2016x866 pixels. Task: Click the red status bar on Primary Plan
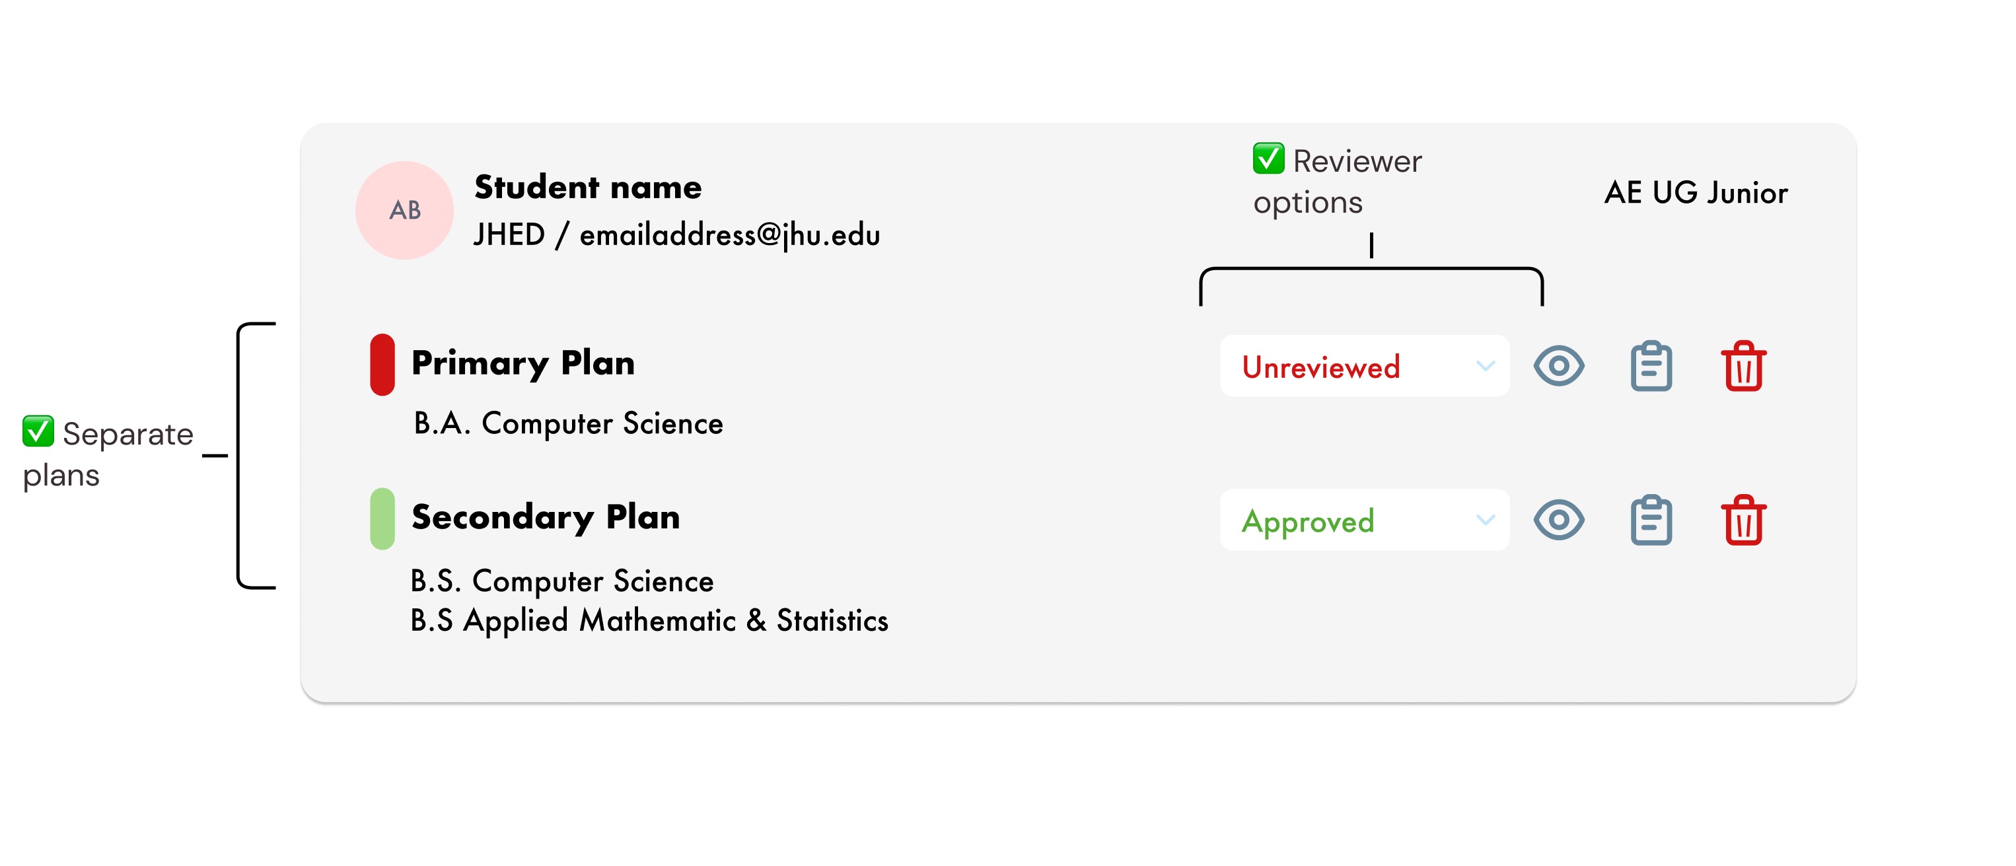pyautogui.click(x=382, y=365)
